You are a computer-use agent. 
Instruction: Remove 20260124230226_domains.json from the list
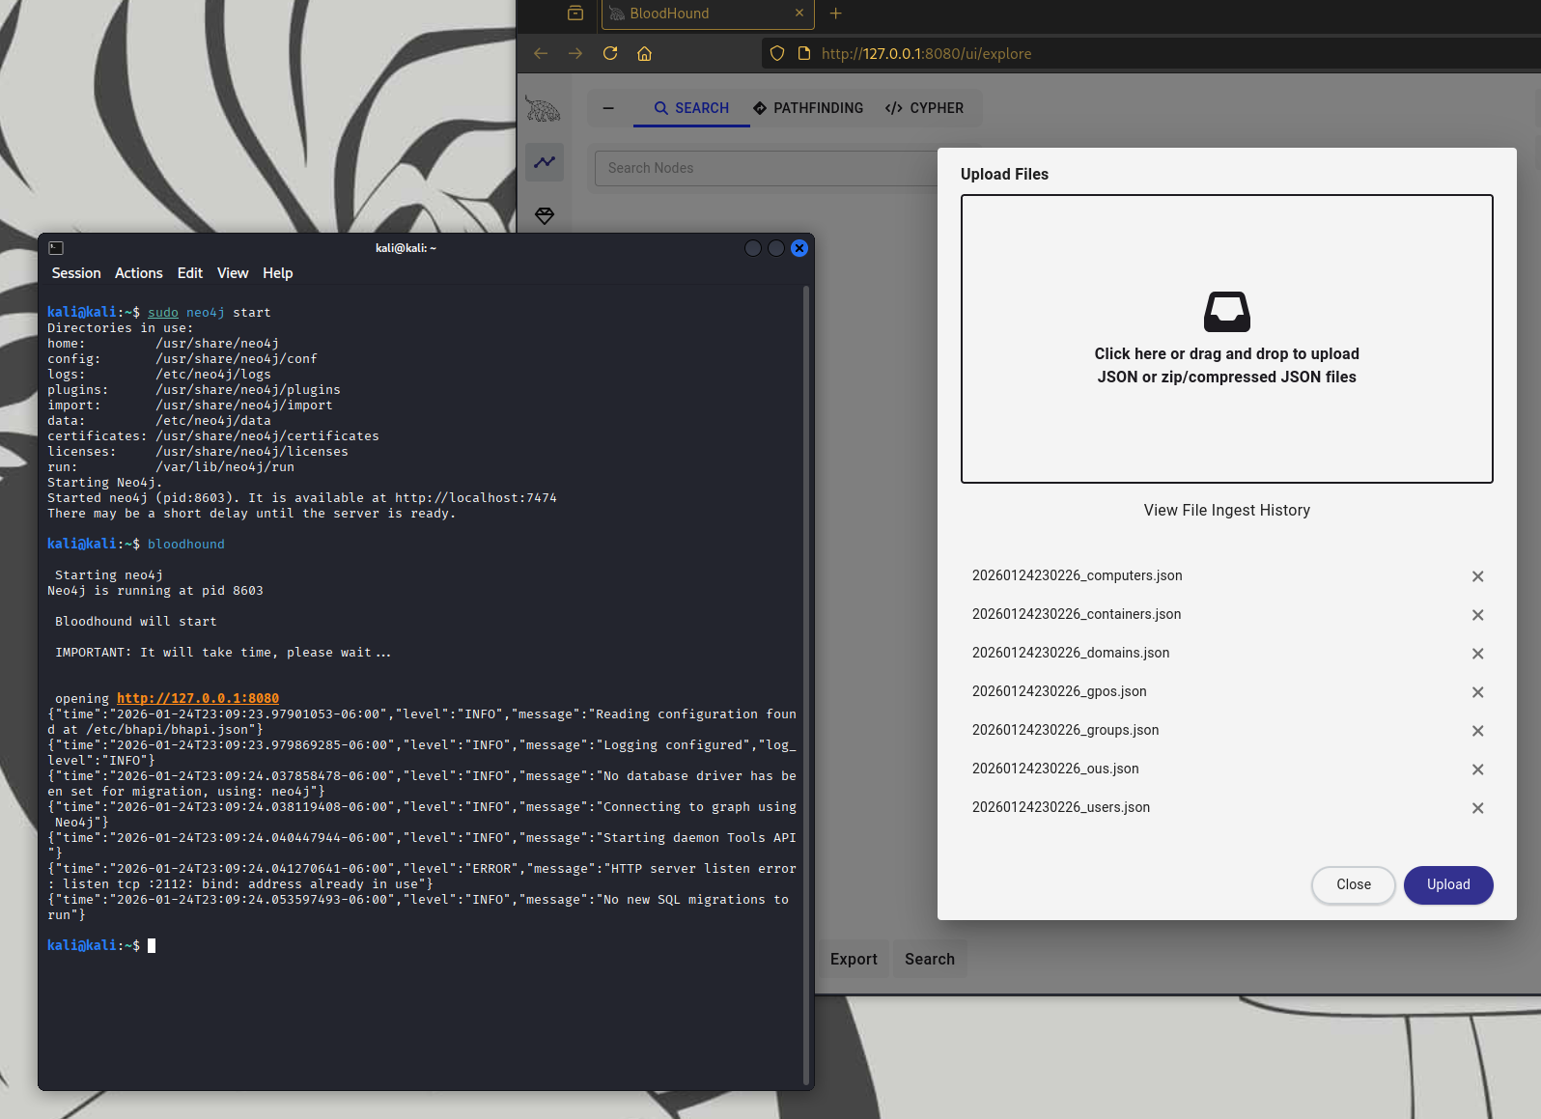[x=1477, y=654]
